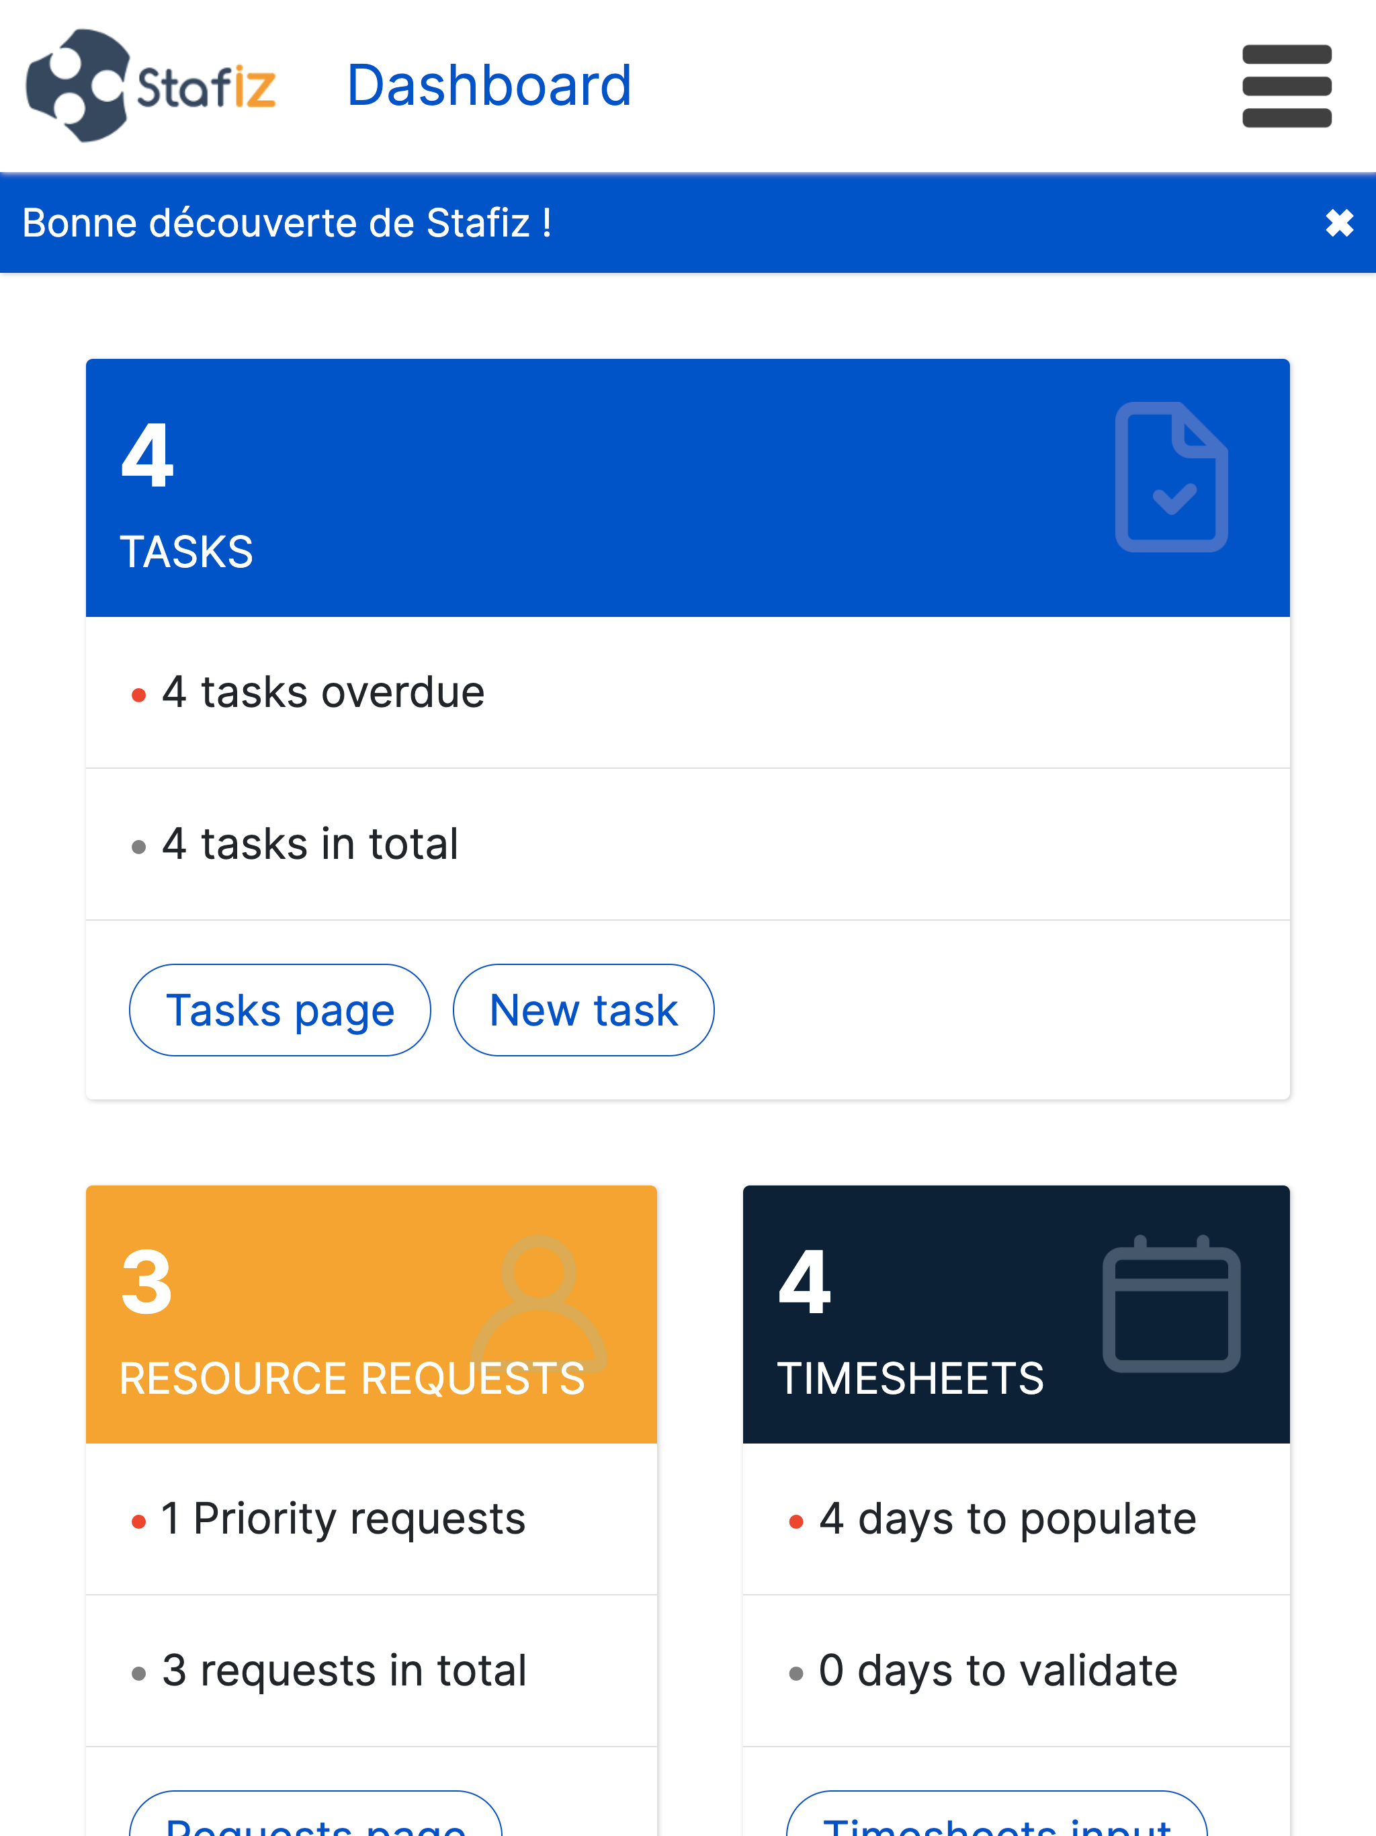The height and width of the screenshot is (1836, 1376).
Task: Select the '1 Priority requests' row
Action: click(x=372, y=1519)
